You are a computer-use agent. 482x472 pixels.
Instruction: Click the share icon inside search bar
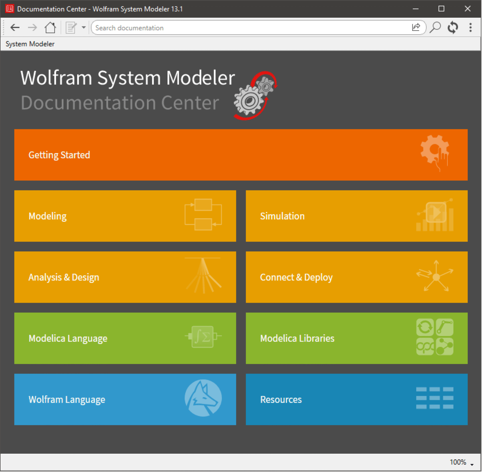click(x=416, y=27)
